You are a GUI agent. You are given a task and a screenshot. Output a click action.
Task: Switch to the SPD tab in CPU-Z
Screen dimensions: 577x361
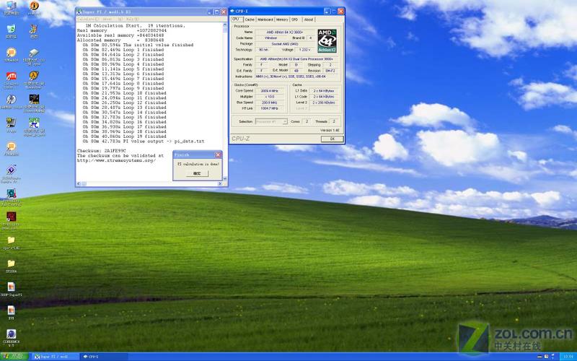tap(295, 19)
